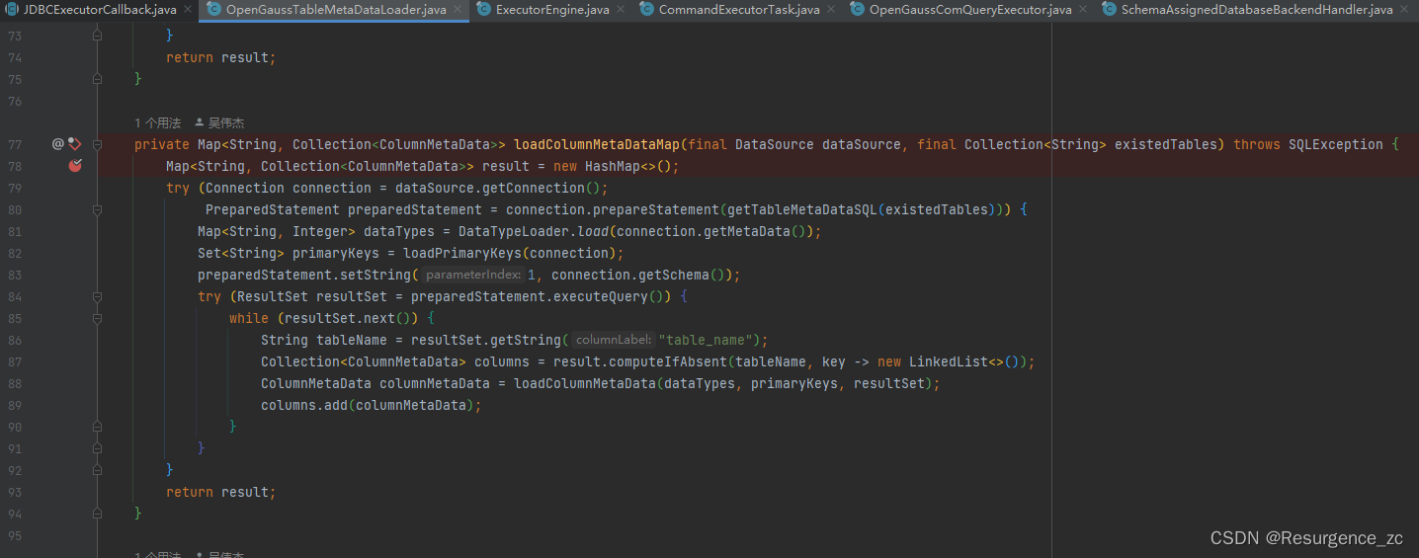
Task: Click the fold end marker at line 73
Action: click(97, 36)
